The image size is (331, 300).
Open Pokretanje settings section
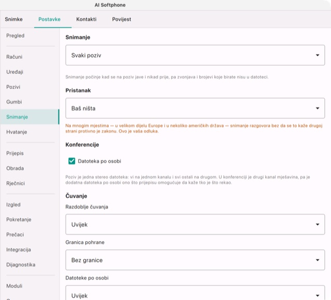29,219
